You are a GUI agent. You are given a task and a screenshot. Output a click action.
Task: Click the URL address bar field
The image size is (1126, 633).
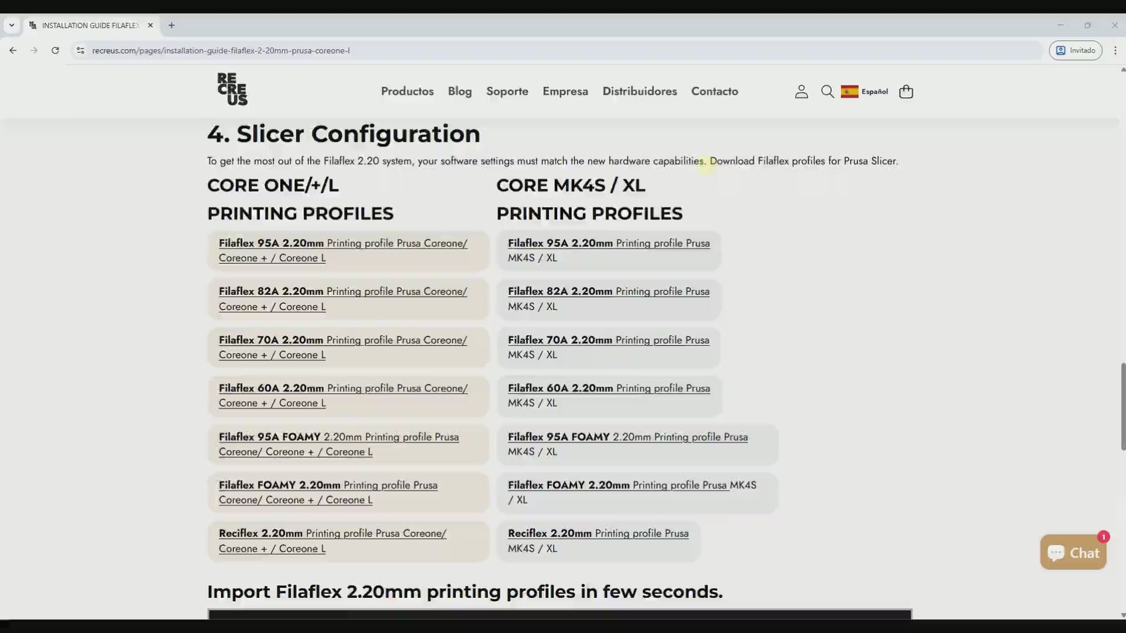[x=528, y=50]
